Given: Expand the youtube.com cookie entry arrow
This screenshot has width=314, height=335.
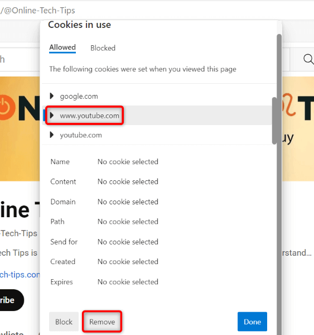Looking at the screenshot, I should click(x=52, y=135).
